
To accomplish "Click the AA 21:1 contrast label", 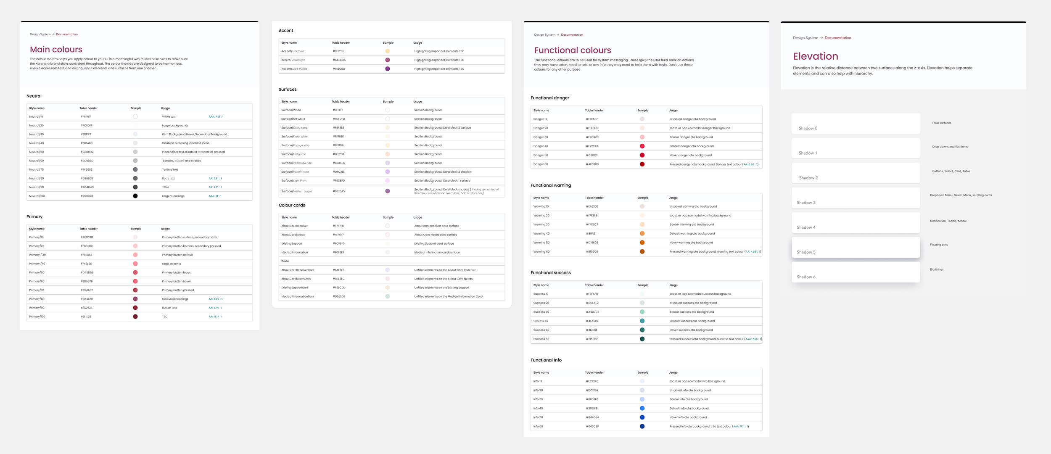I will [215, 196].
